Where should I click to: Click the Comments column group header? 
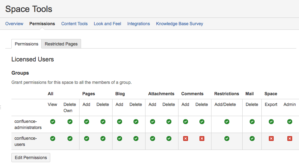click(x=192, y=94)
